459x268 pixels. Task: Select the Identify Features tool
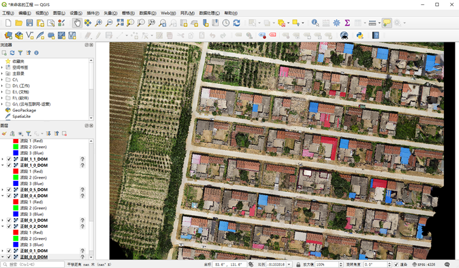[315, 23]
